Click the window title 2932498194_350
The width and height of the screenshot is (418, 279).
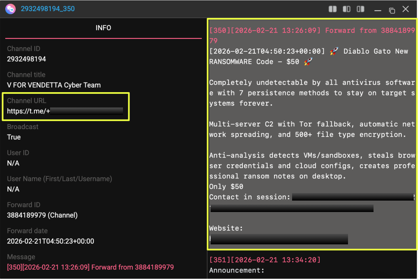48,9
